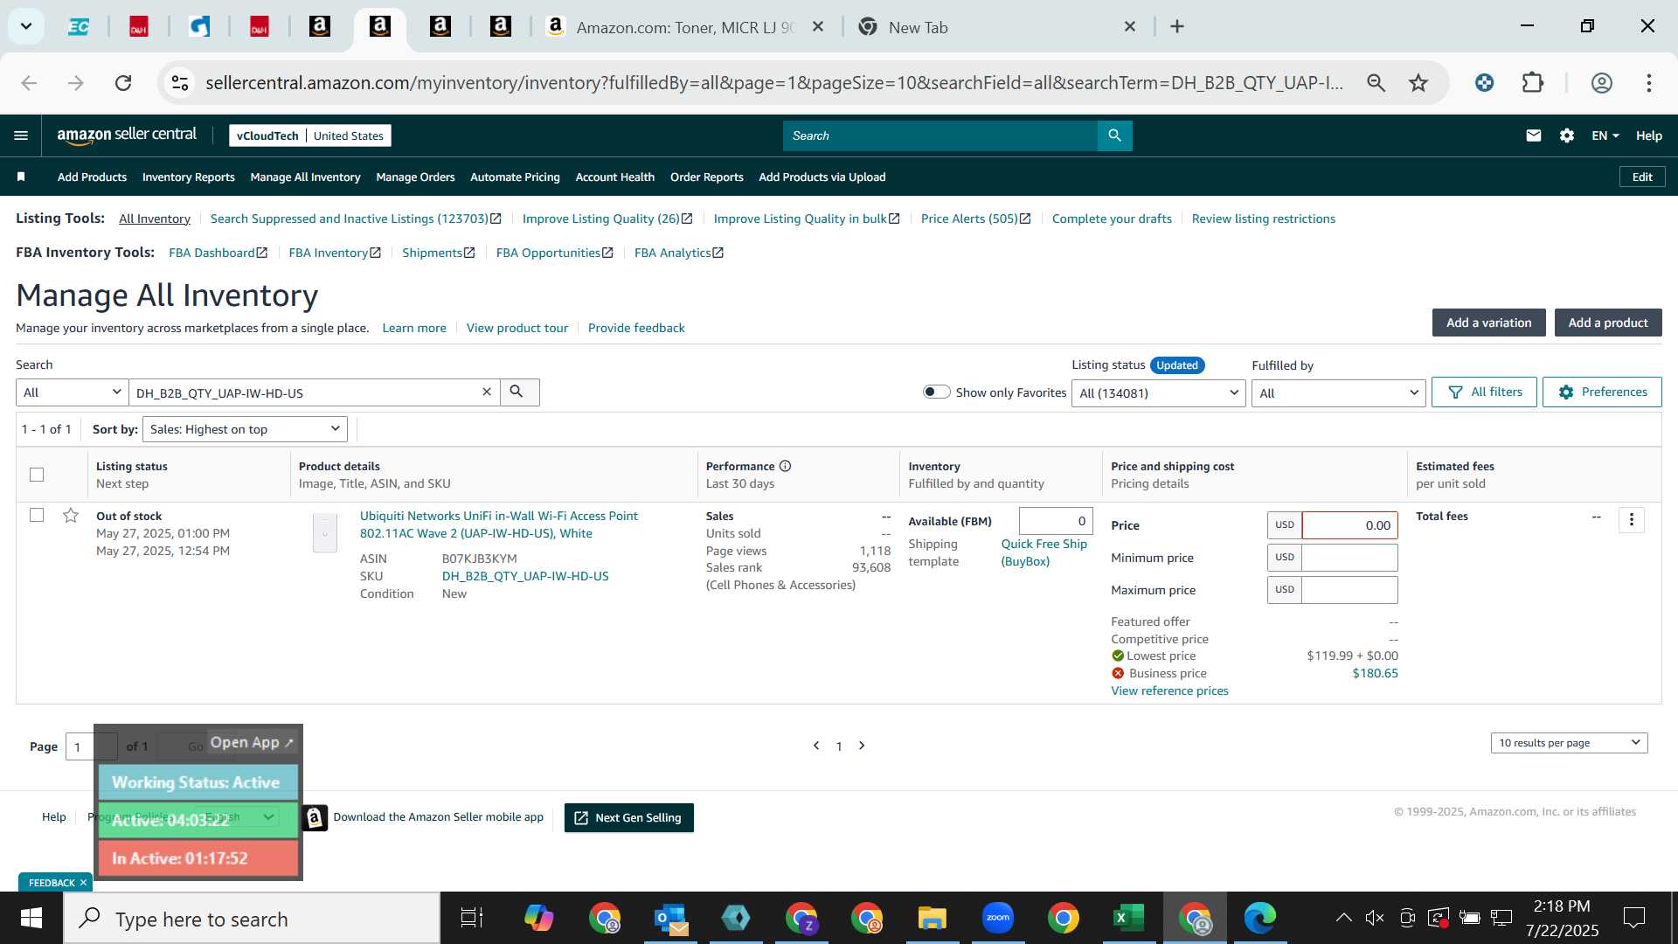Reload the browser page
Screen dimensions: 1678x944
coord(123,83)
